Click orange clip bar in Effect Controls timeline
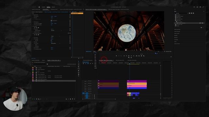Screen dimensions: 209x117 (x=77, y=13)
